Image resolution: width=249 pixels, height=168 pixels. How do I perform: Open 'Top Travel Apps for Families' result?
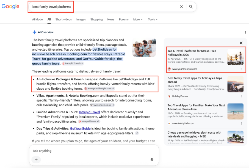196,107
